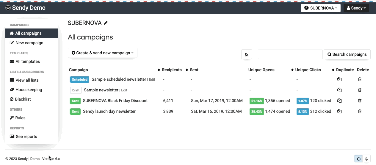Click the 8.13% clicks badge
Image resolution: width=376 pixels, height=165 pixels.
pos(303,112)
